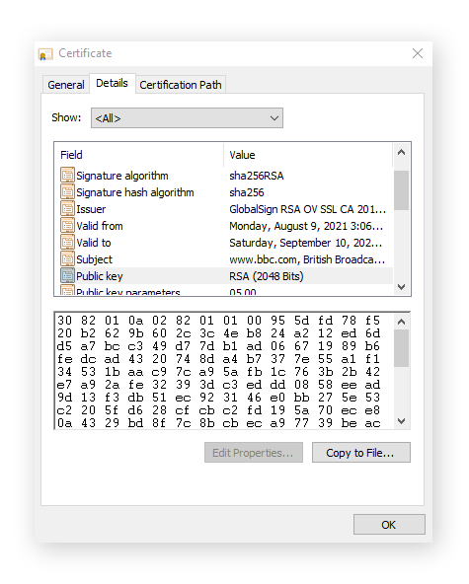Click the hex row starting with d5 a7
Viewport: 469px width, 584px height.
point(218,346)
